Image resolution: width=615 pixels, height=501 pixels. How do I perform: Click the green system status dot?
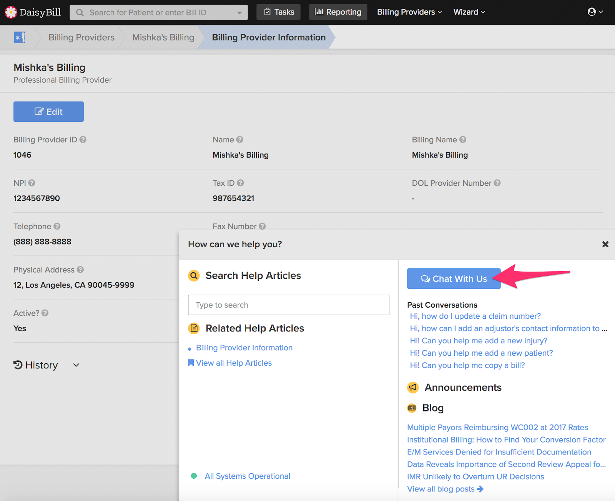[x=194, y=476]
